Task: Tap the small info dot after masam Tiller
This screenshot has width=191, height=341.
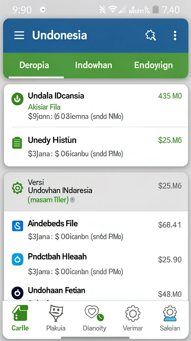Action: coord(73,200)
